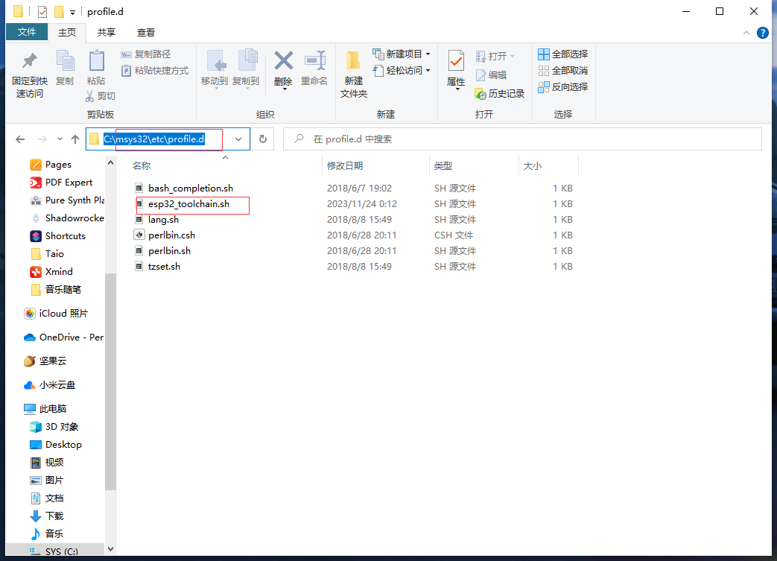Collapse the ribbon with the chevron arrow
This screenshot has width=777, height=561.
746,32
